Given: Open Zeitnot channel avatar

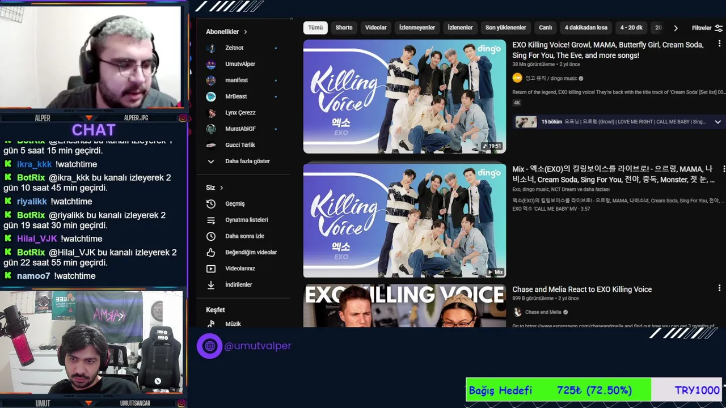Looking at the screenshot, I should coord(211,48).
